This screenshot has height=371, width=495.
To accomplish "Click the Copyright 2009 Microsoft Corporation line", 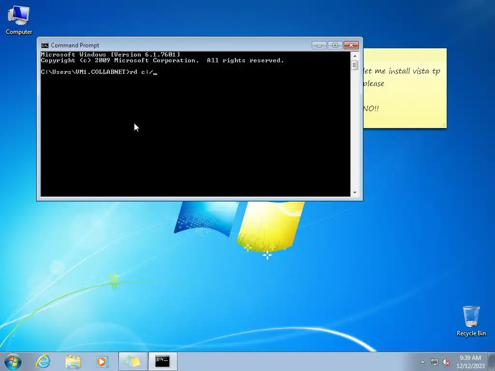I will pos(162,60).
